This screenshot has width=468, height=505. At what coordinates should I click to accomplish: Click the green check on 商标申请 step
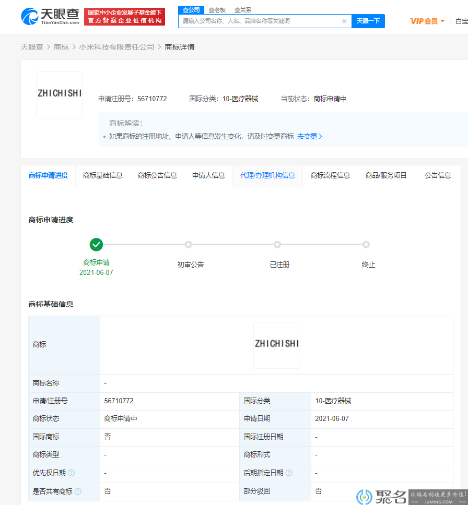[96, 244]
